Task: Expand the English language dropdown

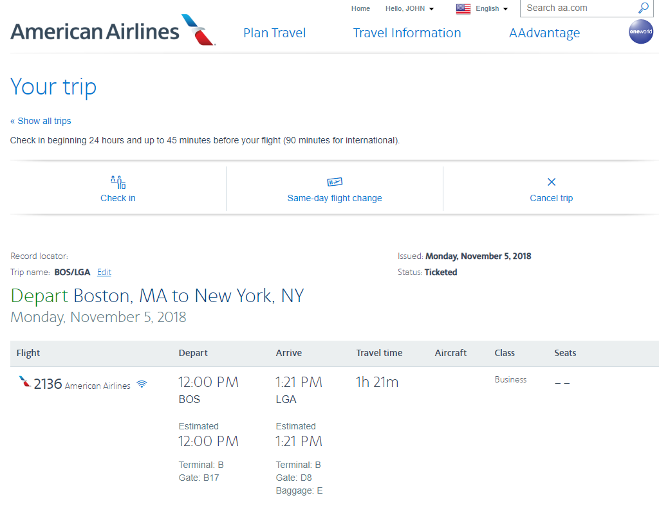Action: 492,8
